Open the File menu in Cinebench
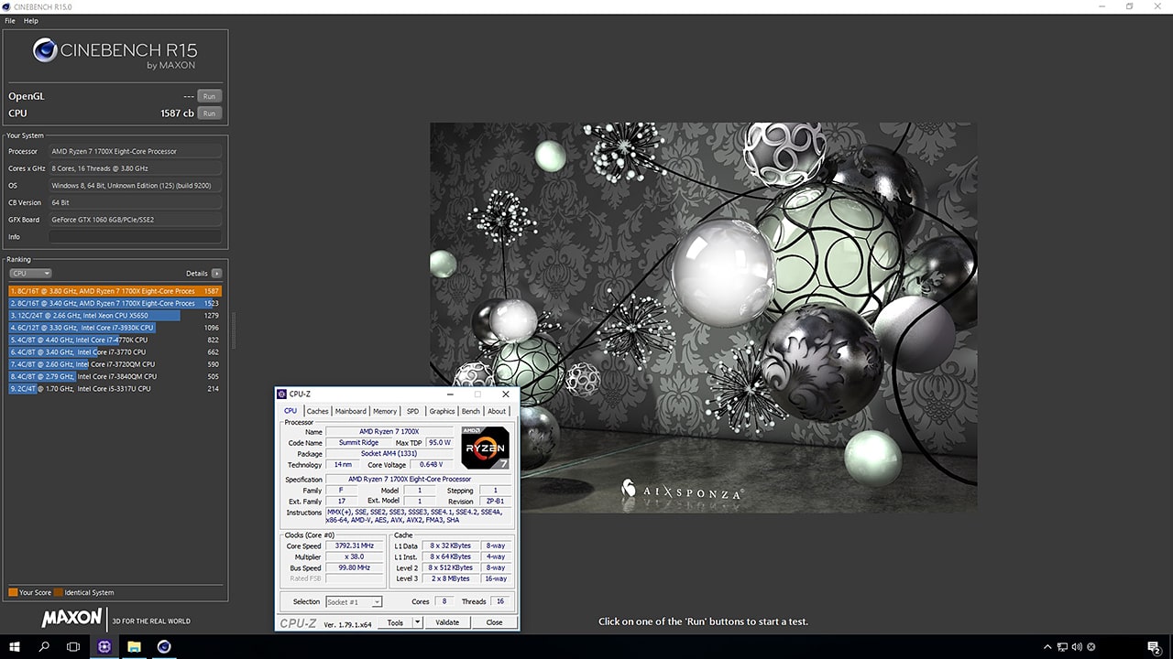1173x659 pixels. 10,21
